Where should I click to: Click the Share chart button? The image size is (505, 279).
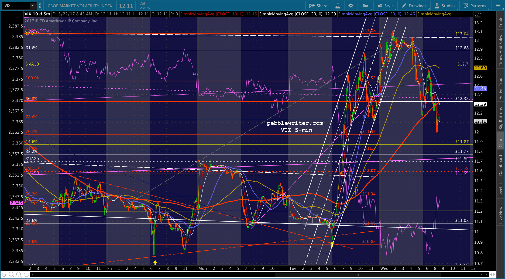click(318, 6)
